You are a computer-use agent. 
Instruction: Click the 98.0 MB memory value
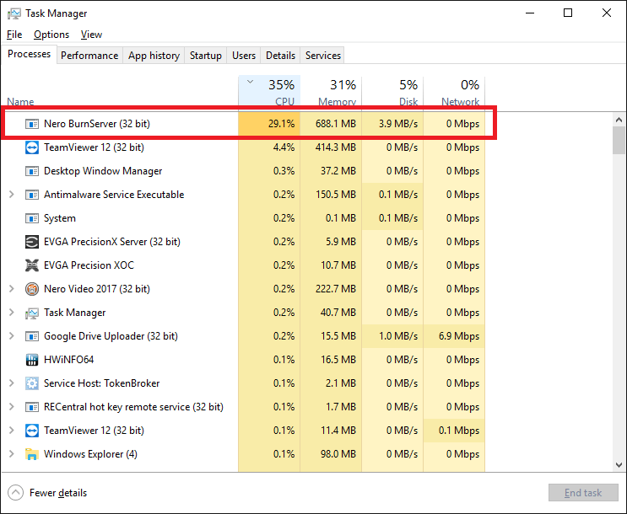point(338,453)
